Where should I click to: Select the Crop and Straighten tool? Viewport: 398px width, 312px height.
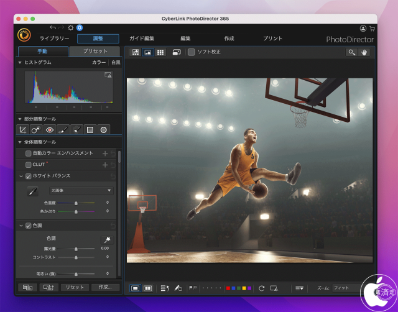pyautogui.click(x=23, y=130)
